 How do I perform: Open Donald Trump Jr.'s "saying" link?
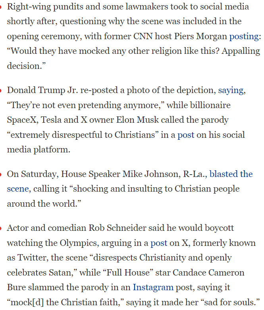[x=231, y=90]
